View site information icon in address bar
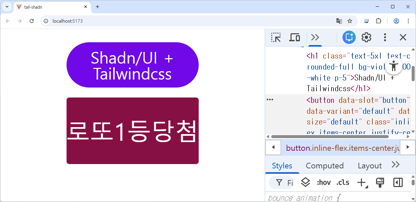Image resolution: width=416 pixels, height=202 pixels. tap(46, 21)
